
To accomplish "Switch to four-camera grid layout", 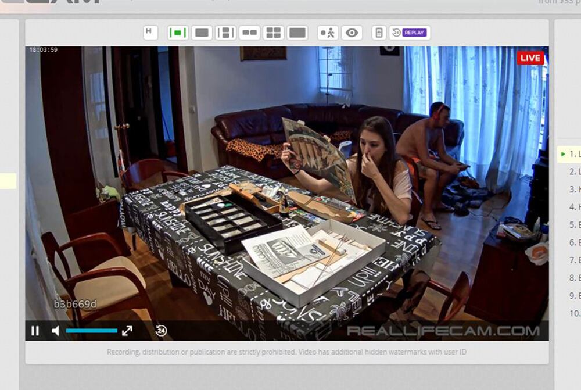I will pyautogui.click(x=273, y=33).
